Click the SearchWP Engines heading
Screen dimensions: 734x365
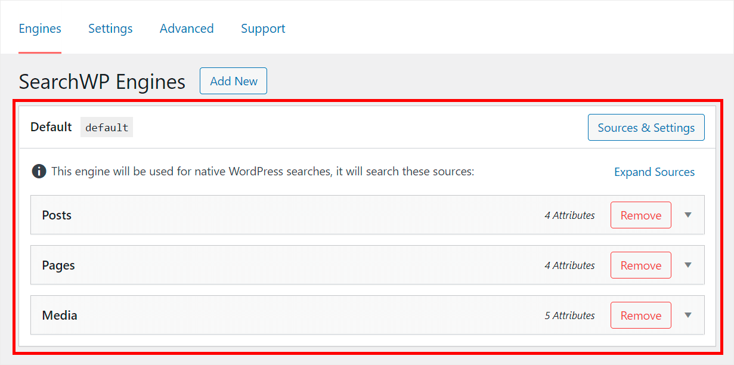point(102,82)
